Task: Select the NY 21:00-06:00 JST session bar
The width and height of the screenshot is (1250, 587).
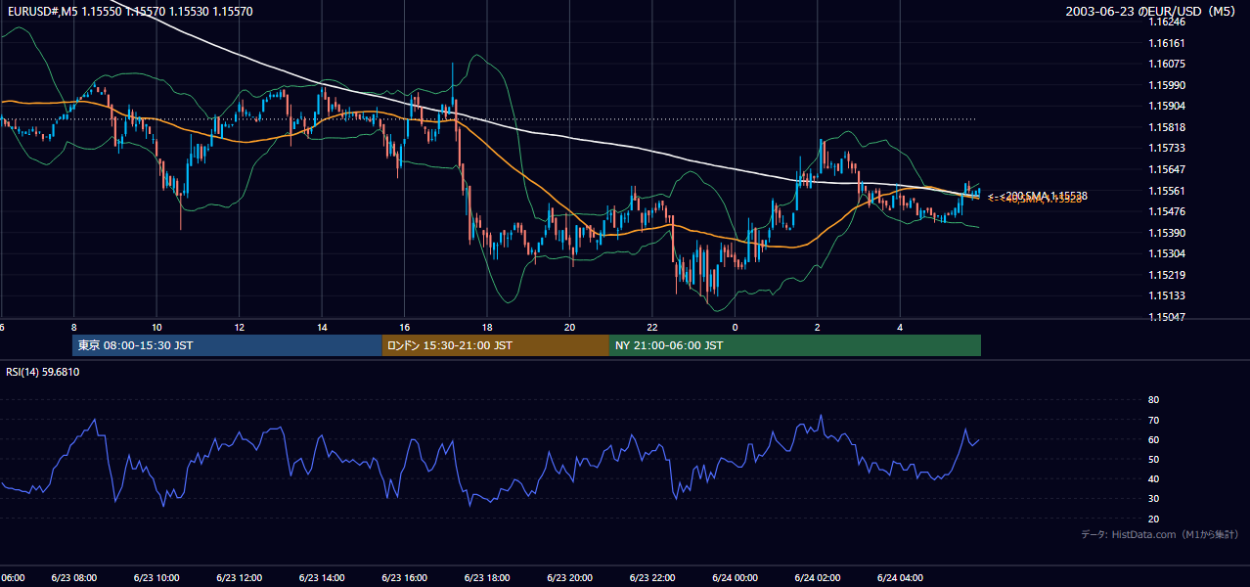Action: coord(795,345)
